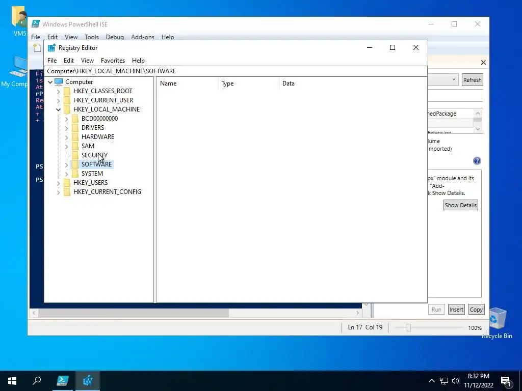This screenshot has height=391, width=522.
Task: Expand the SYSTEM key
Action: [x=67, y=174]
